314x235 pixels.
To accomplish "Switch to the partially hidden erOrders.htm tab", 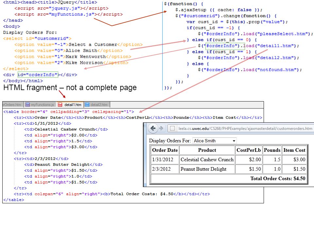I will (13, 104).
